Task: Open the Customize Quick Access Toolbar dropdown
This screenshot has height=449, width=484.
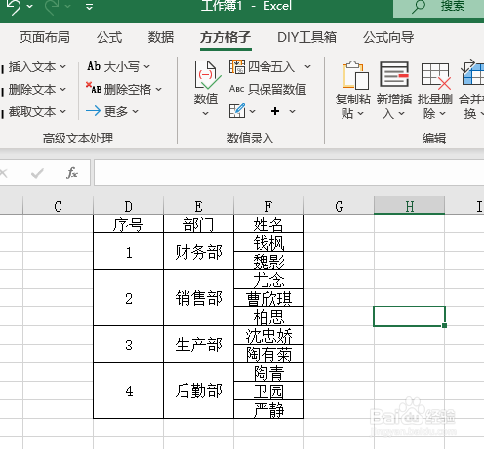Action: (89, 7)
